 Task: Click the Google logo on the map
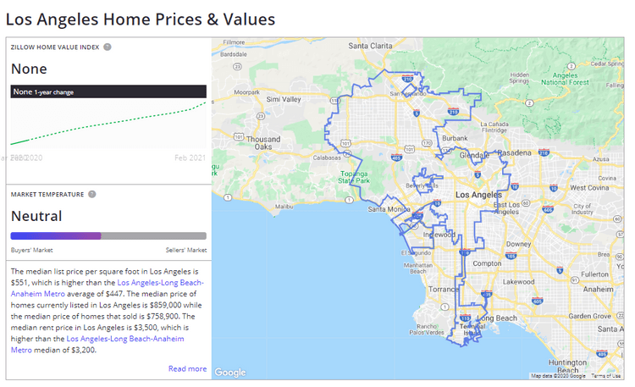coord(229,373)
